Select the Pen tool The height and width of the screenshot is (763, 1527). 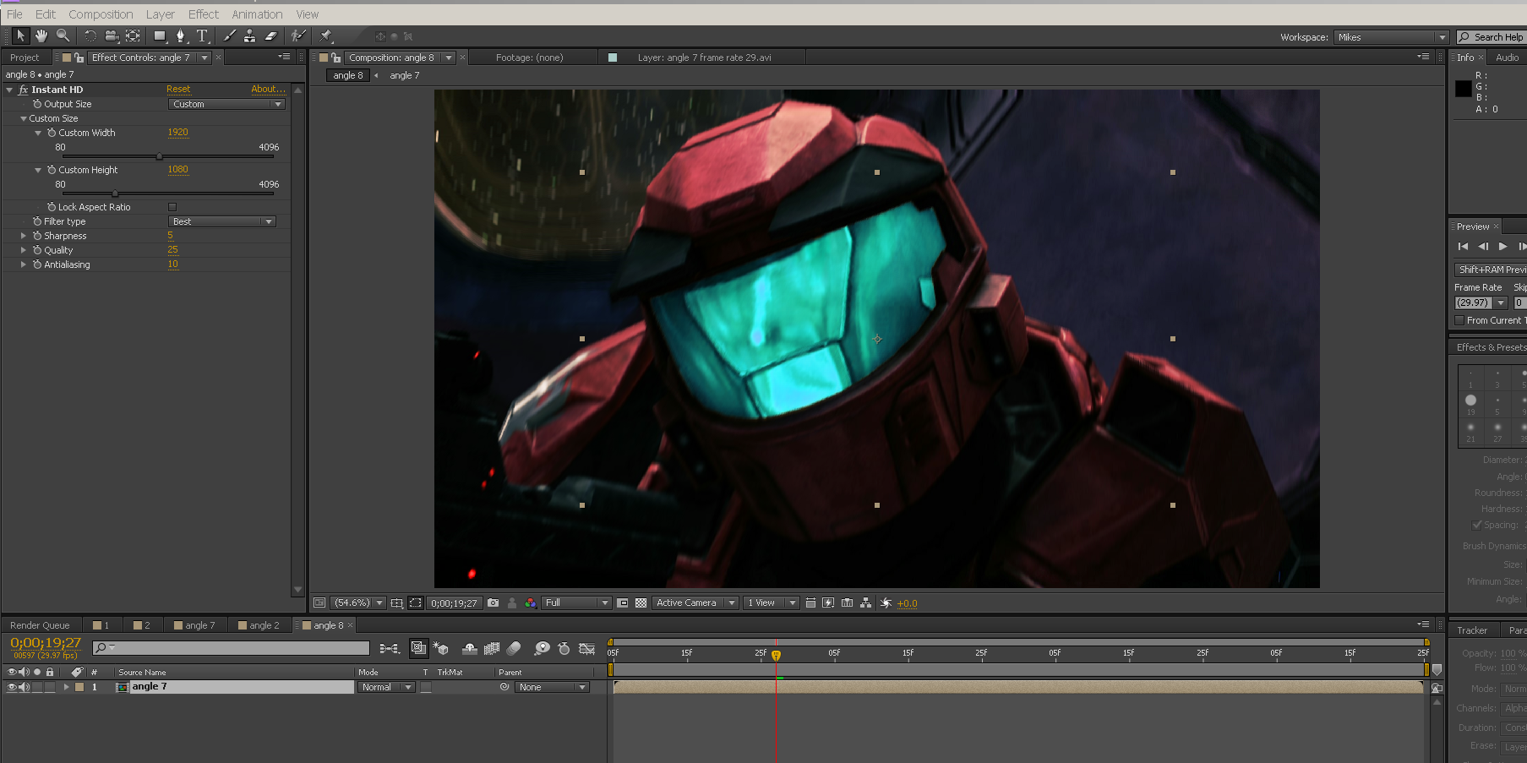(180, 35)
